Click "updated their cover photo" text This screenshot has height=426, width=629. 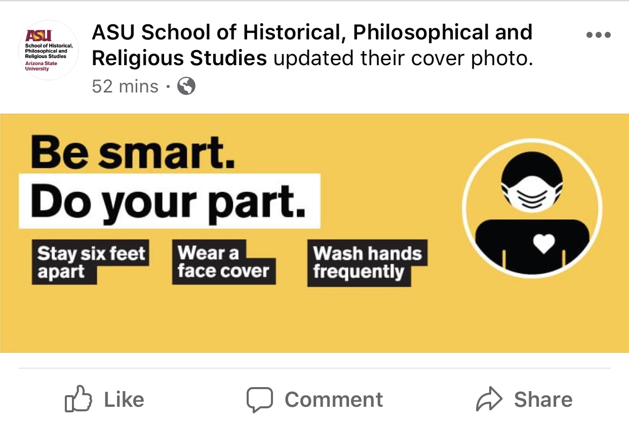coord(403,59)
